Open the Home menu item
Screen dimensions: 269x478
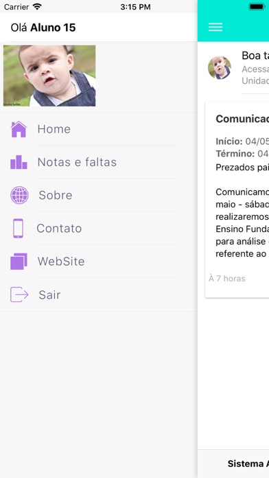99,129
